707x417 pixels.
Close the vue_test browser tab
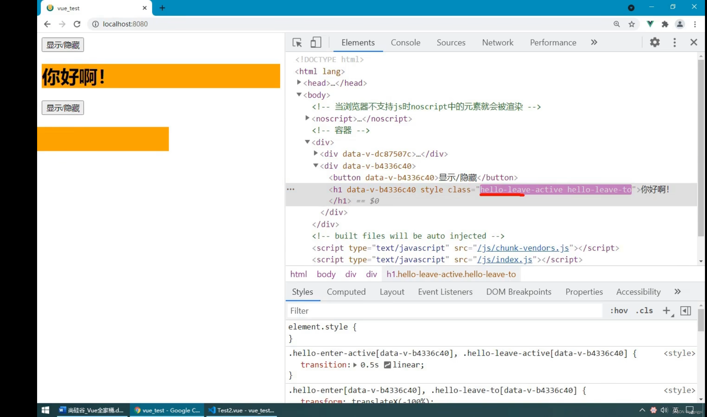144,8
